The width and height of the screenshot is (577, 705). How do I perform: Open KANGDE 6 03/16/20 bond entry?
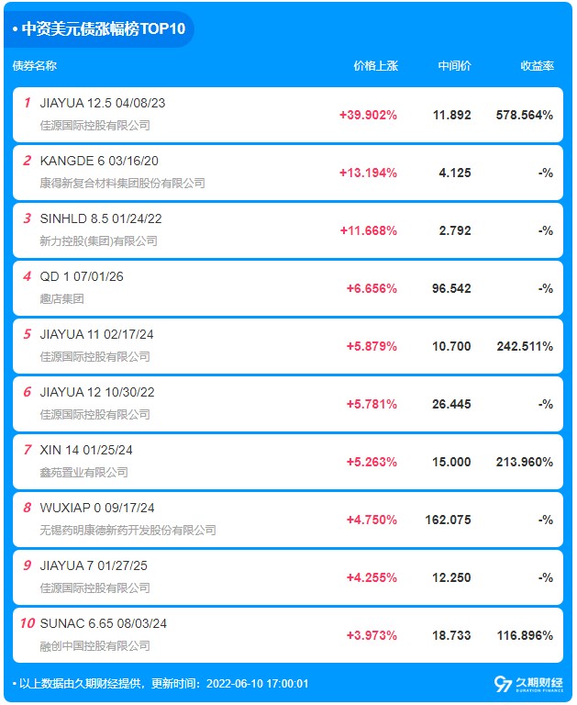288,173
